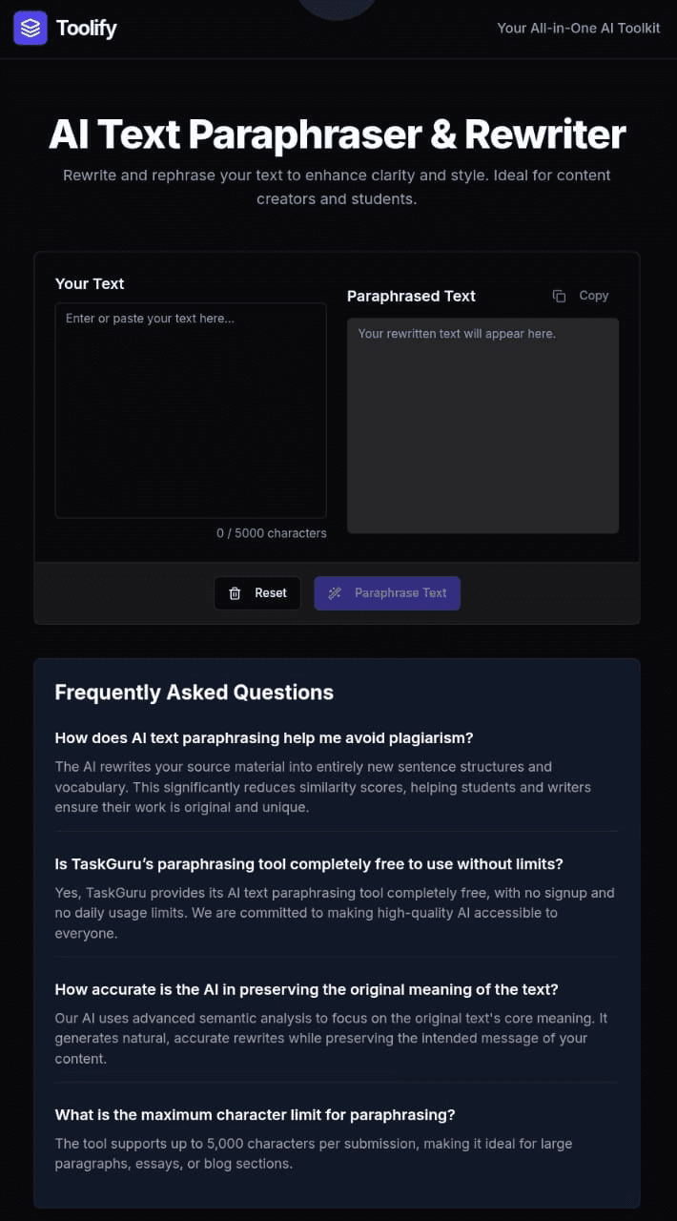The image size is (677, 1221).
Task: Click the trash can icon on Reset
Action: (x=236, y=593)
